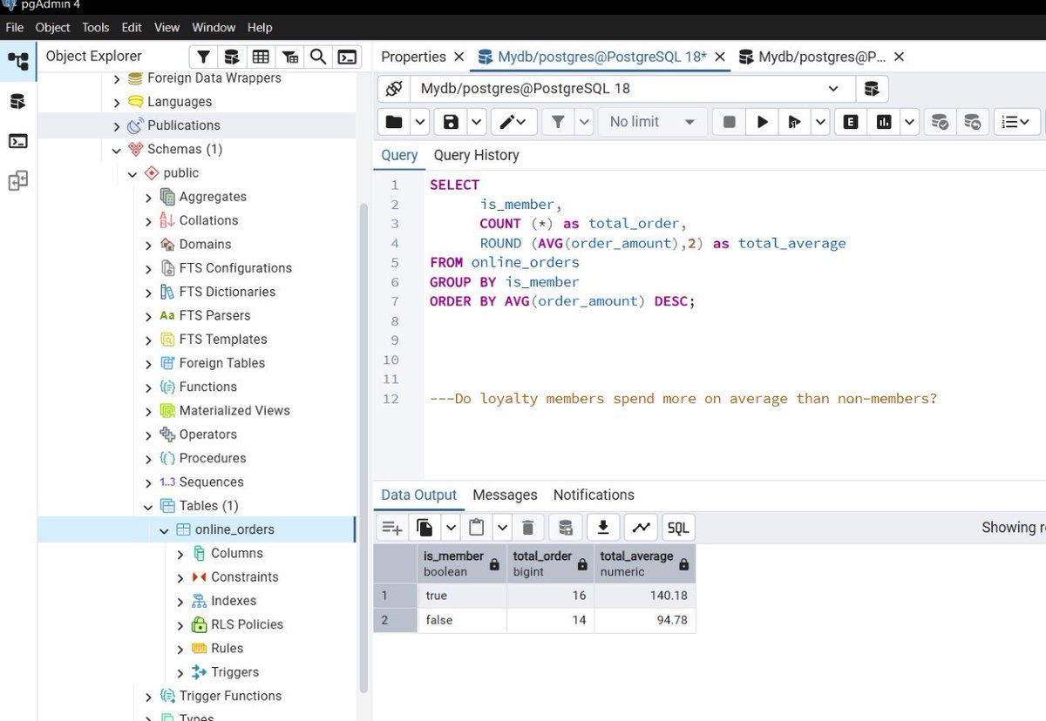
Task: Expand the Columns node
Action: [180, 554]
